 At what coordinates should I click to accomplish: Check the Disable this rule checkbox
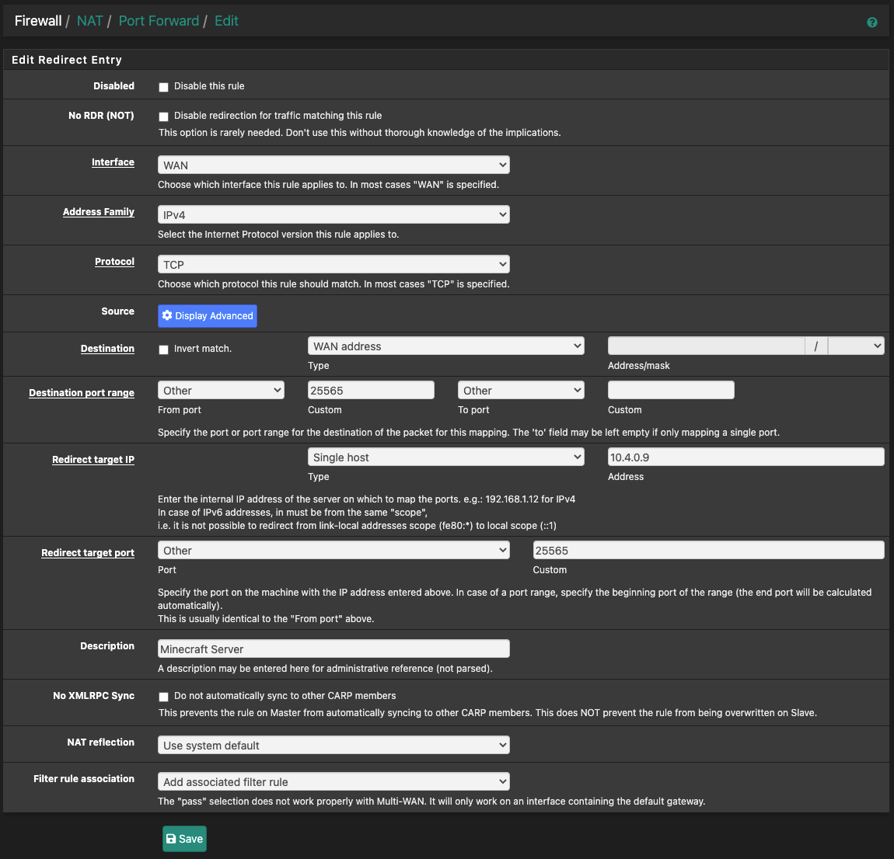pos(163,87)
